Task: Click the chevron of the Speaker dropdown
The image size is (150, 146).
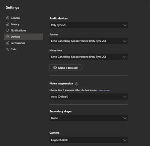Action: tap(125, 41)
